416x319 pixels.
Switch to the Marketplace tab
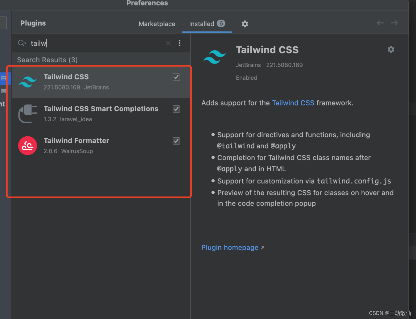(x=157, y=24)
